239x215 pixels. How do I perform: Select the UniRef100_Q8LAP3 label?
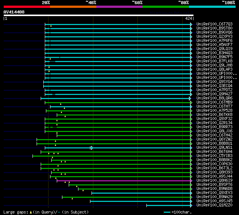214,70
